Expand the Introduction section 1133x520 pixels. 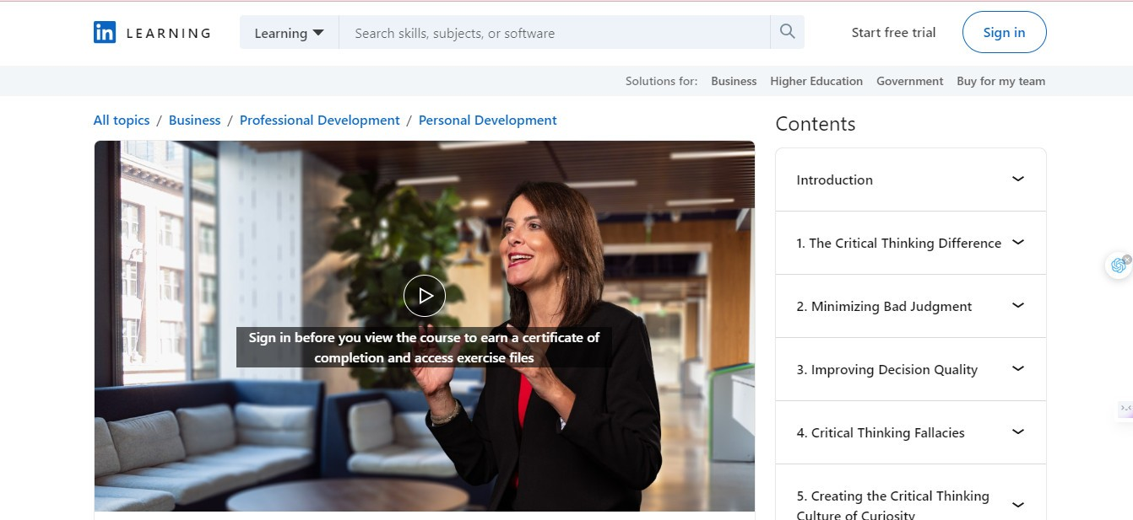(x=910, y=180)
